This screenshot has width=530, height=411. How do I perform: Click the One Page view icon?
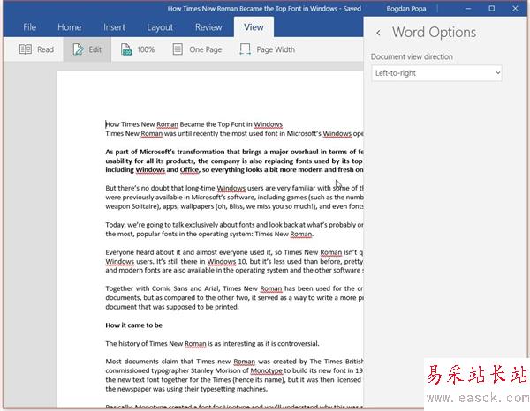[178, 49]
